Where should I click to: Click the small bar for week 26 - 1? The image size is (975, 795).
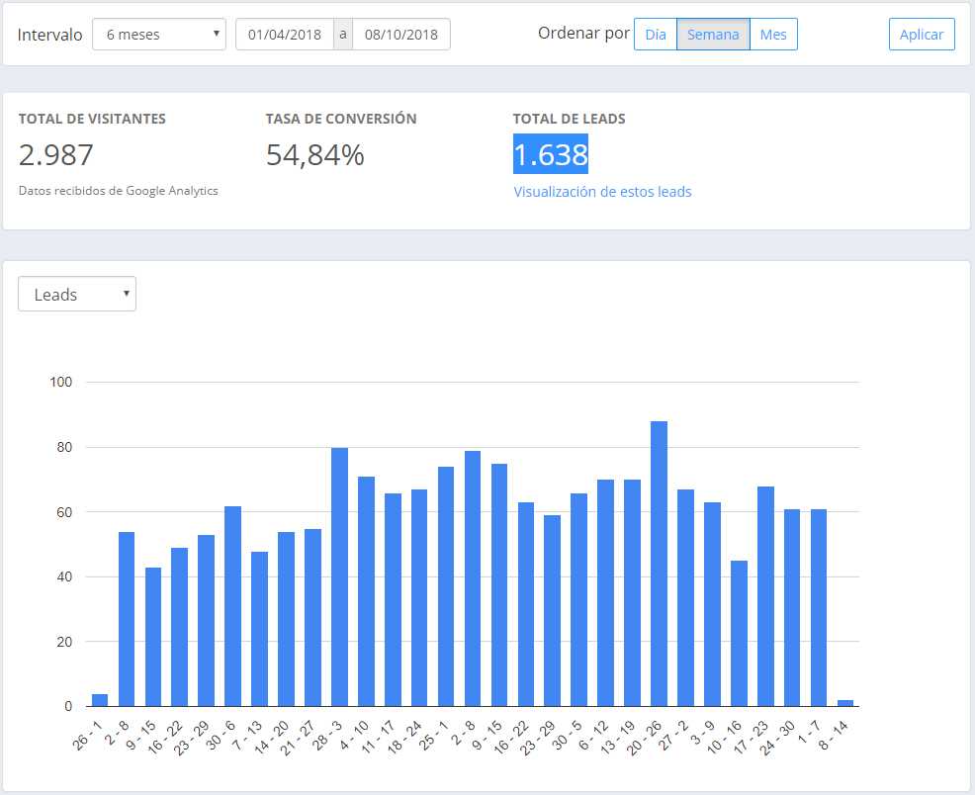coord(100,700)
